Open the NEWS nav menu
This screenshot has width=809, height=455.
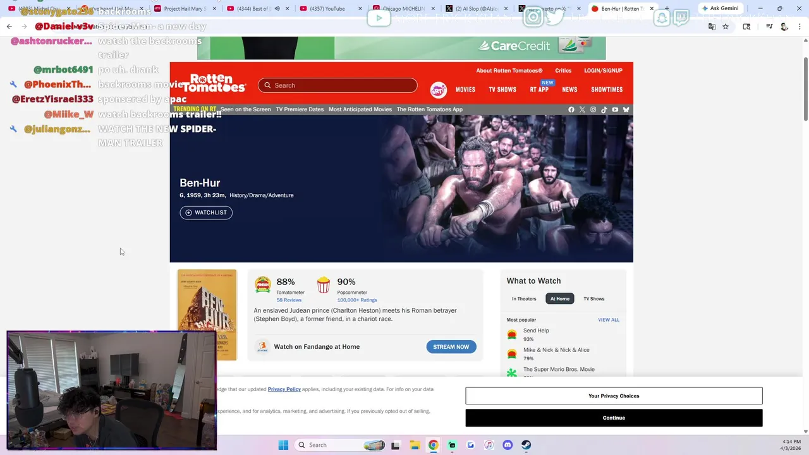[x=569, y=90]
